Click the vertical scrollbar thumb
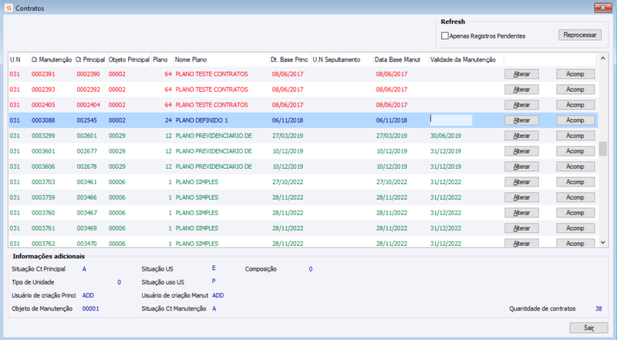Image resolution: width=617 pixels, height=340 pixels. pos(602,149)
